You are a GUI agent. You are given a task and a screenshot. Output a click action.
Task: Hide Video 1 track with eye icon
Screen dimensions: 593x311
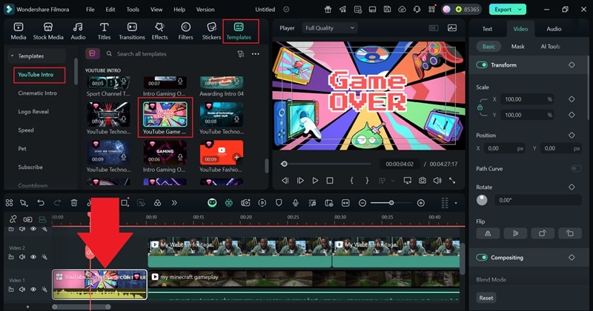coord(33,290)
